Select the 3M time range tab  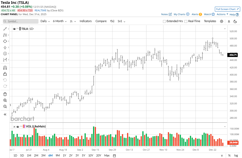pos(43,155)
